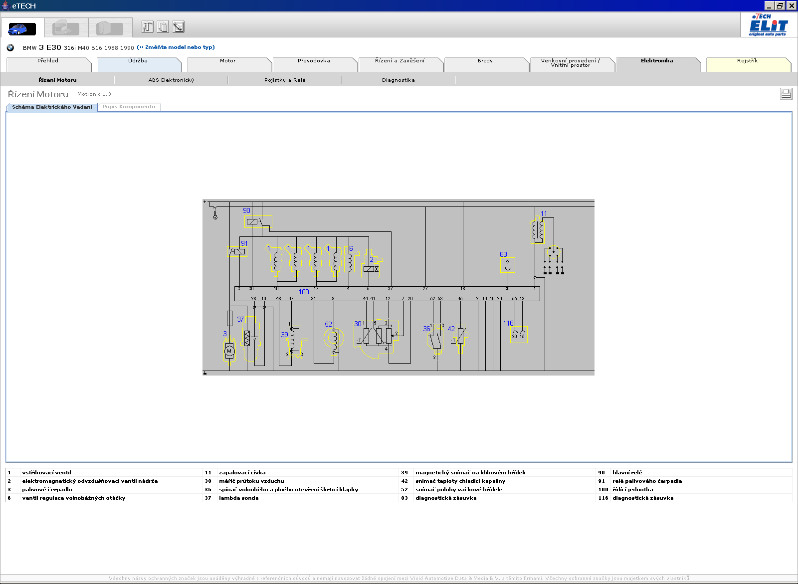Click the BMW logo badge
798x584 pixels.
point(10,48)
